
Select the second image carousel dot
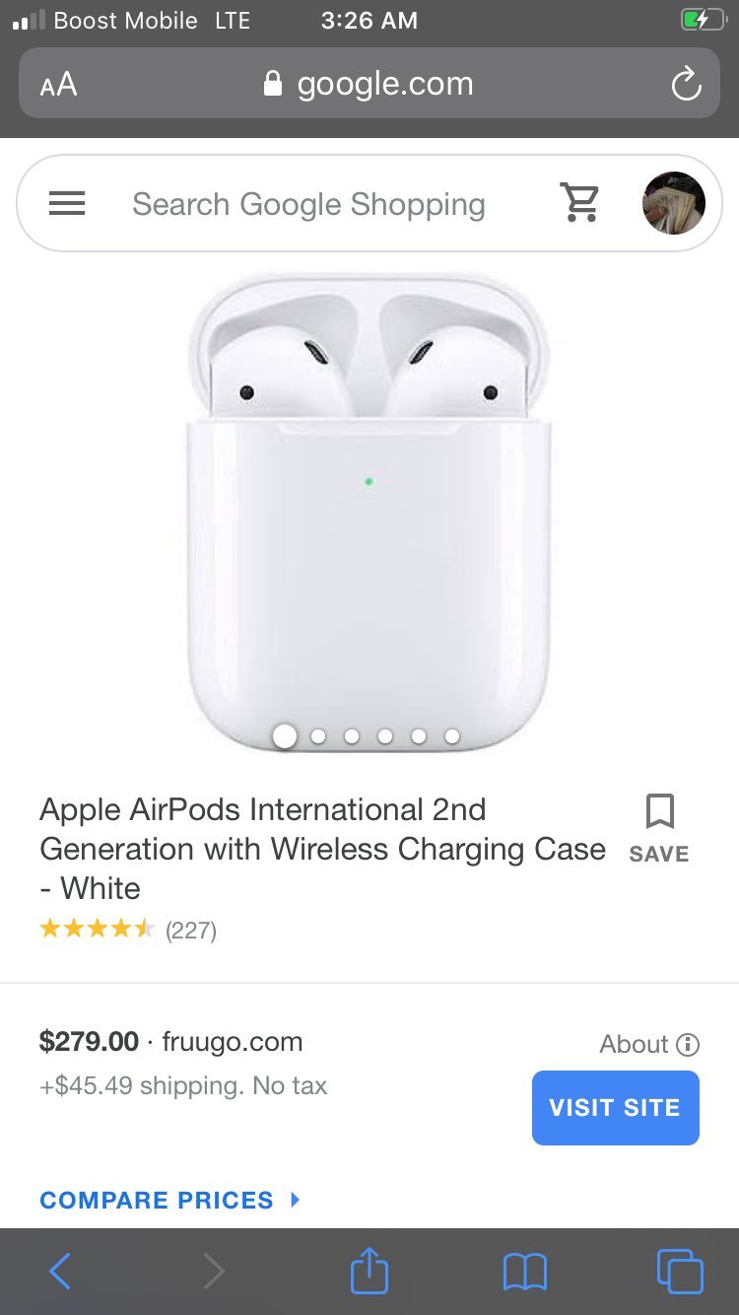pos(318,736)
